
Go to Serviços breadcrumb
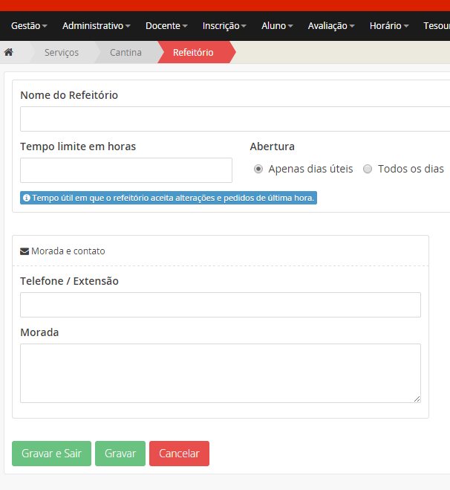tap(61, 52)
